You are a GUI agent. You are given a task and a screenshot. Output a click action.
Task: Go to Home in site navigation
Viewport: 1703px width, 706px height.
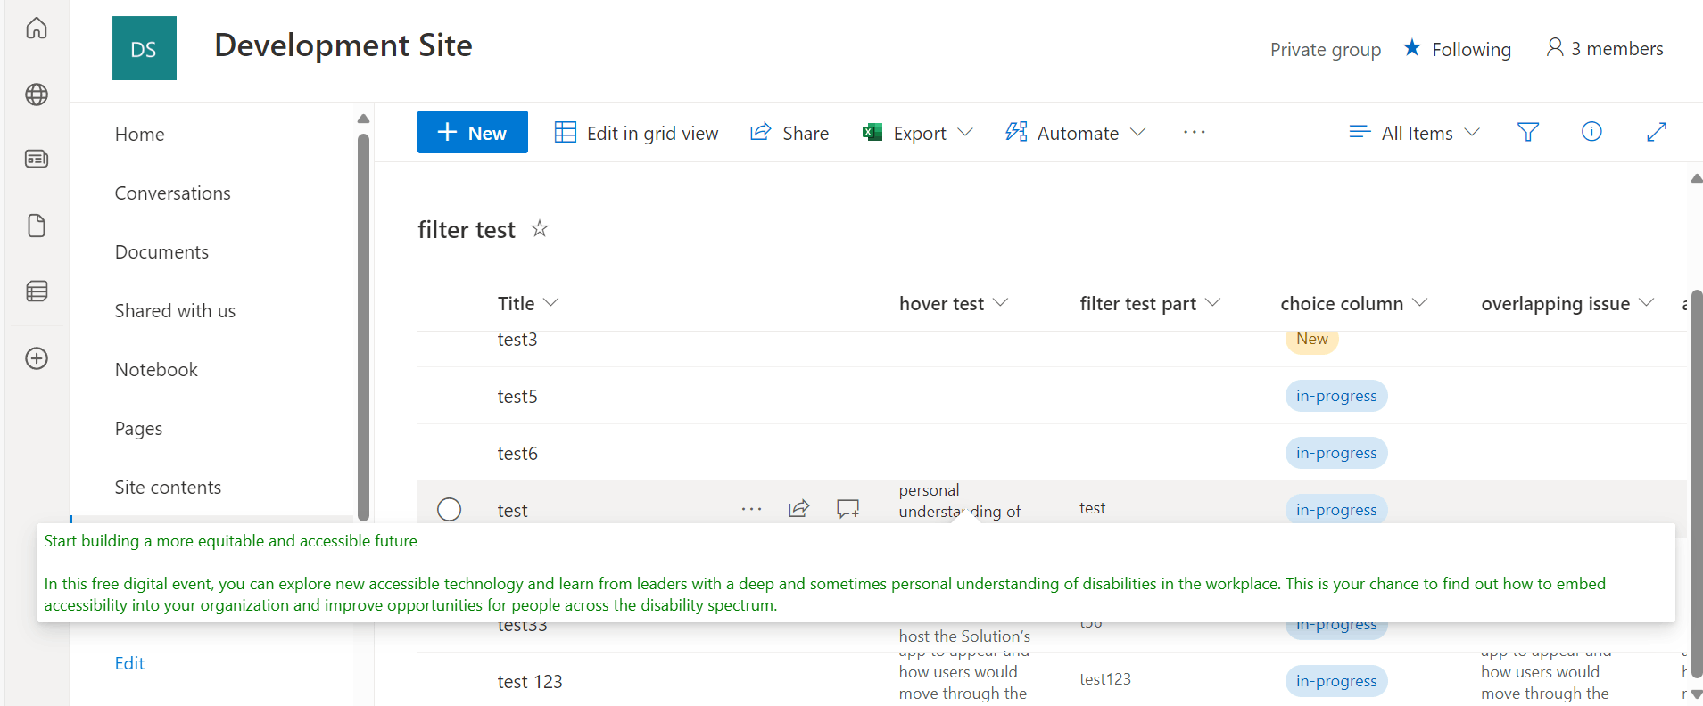(x=140, y=135)
